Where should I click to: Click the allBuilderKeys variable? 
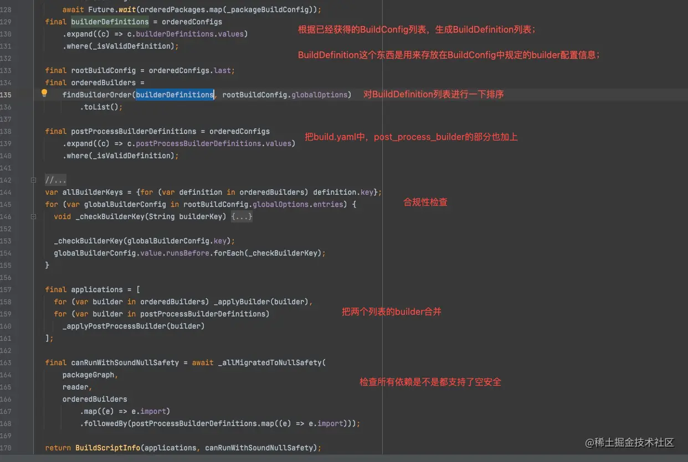[93, 192]
